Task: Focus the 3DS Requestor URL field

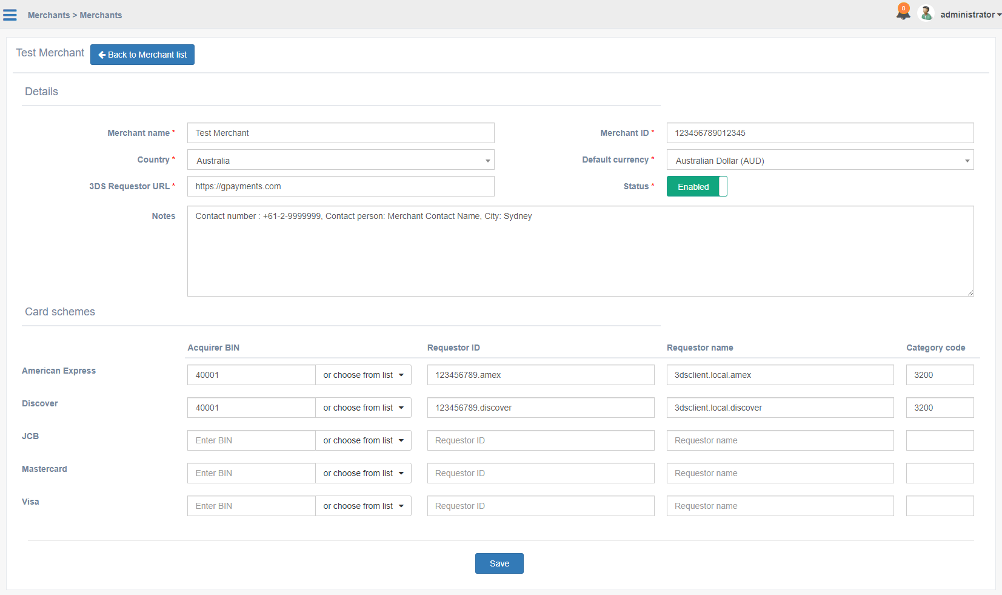Action: [x=341, y=187]
